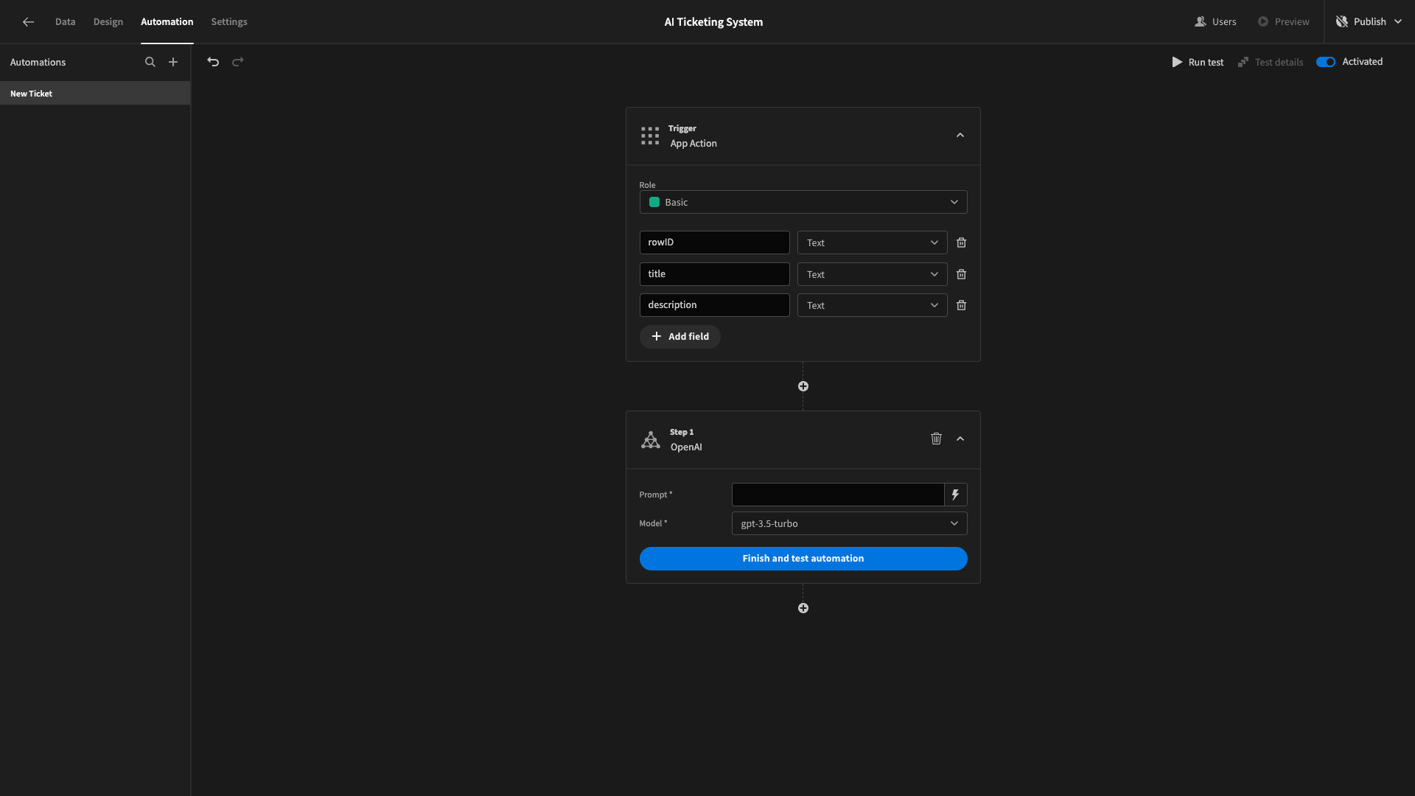Click Finish and test automation
This screenshot has height=796, width=1415.
click(803, 559)
